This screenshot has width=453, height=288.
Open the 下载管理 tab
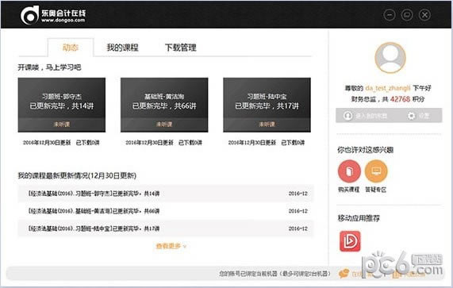[x=181, y=48]
